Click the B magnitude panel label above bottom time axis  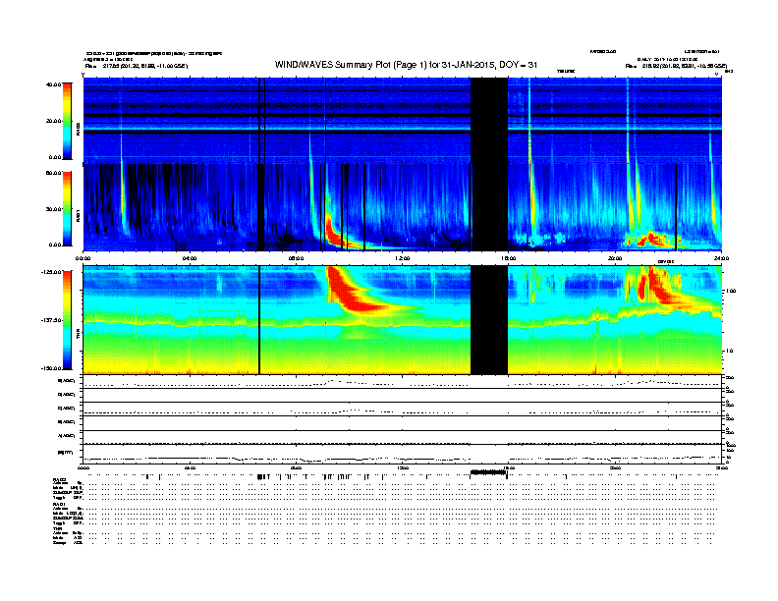pos(65,453)
